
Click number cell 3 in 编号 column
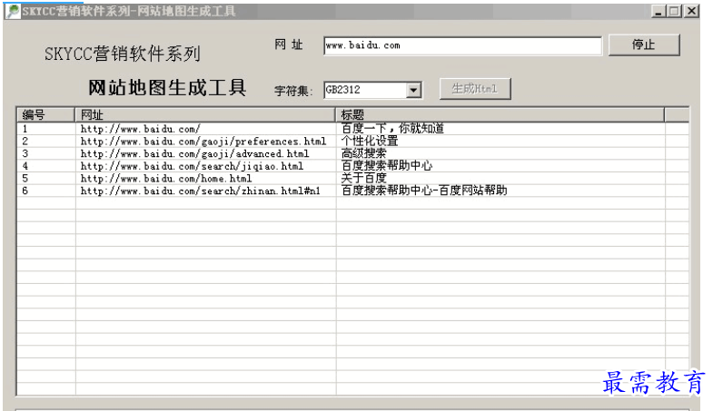click(25, 153)
